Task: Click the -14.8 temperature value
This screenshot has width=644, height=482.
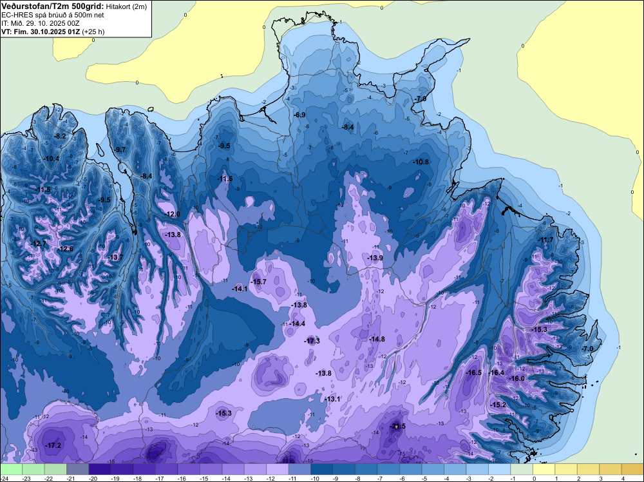Action: point(377,339)
